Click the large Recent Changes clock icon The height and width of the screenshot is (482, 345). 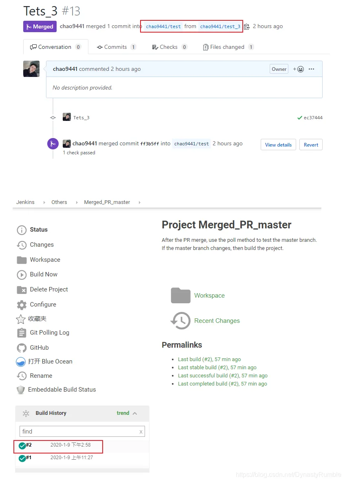(180, 321)
